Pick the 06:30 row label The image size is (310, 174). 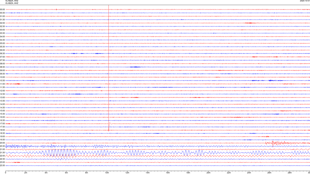coord(2,53)
